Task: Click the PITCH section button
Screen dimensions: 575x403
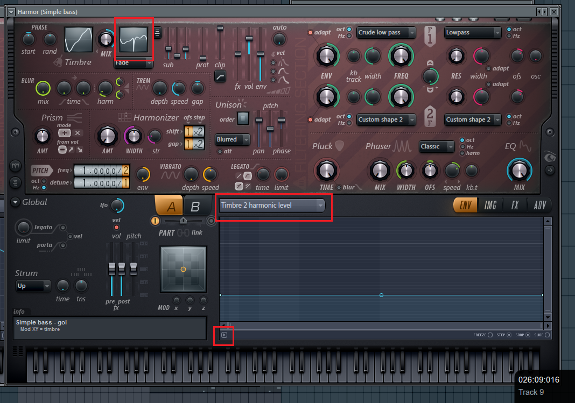Action: [41, 171]
